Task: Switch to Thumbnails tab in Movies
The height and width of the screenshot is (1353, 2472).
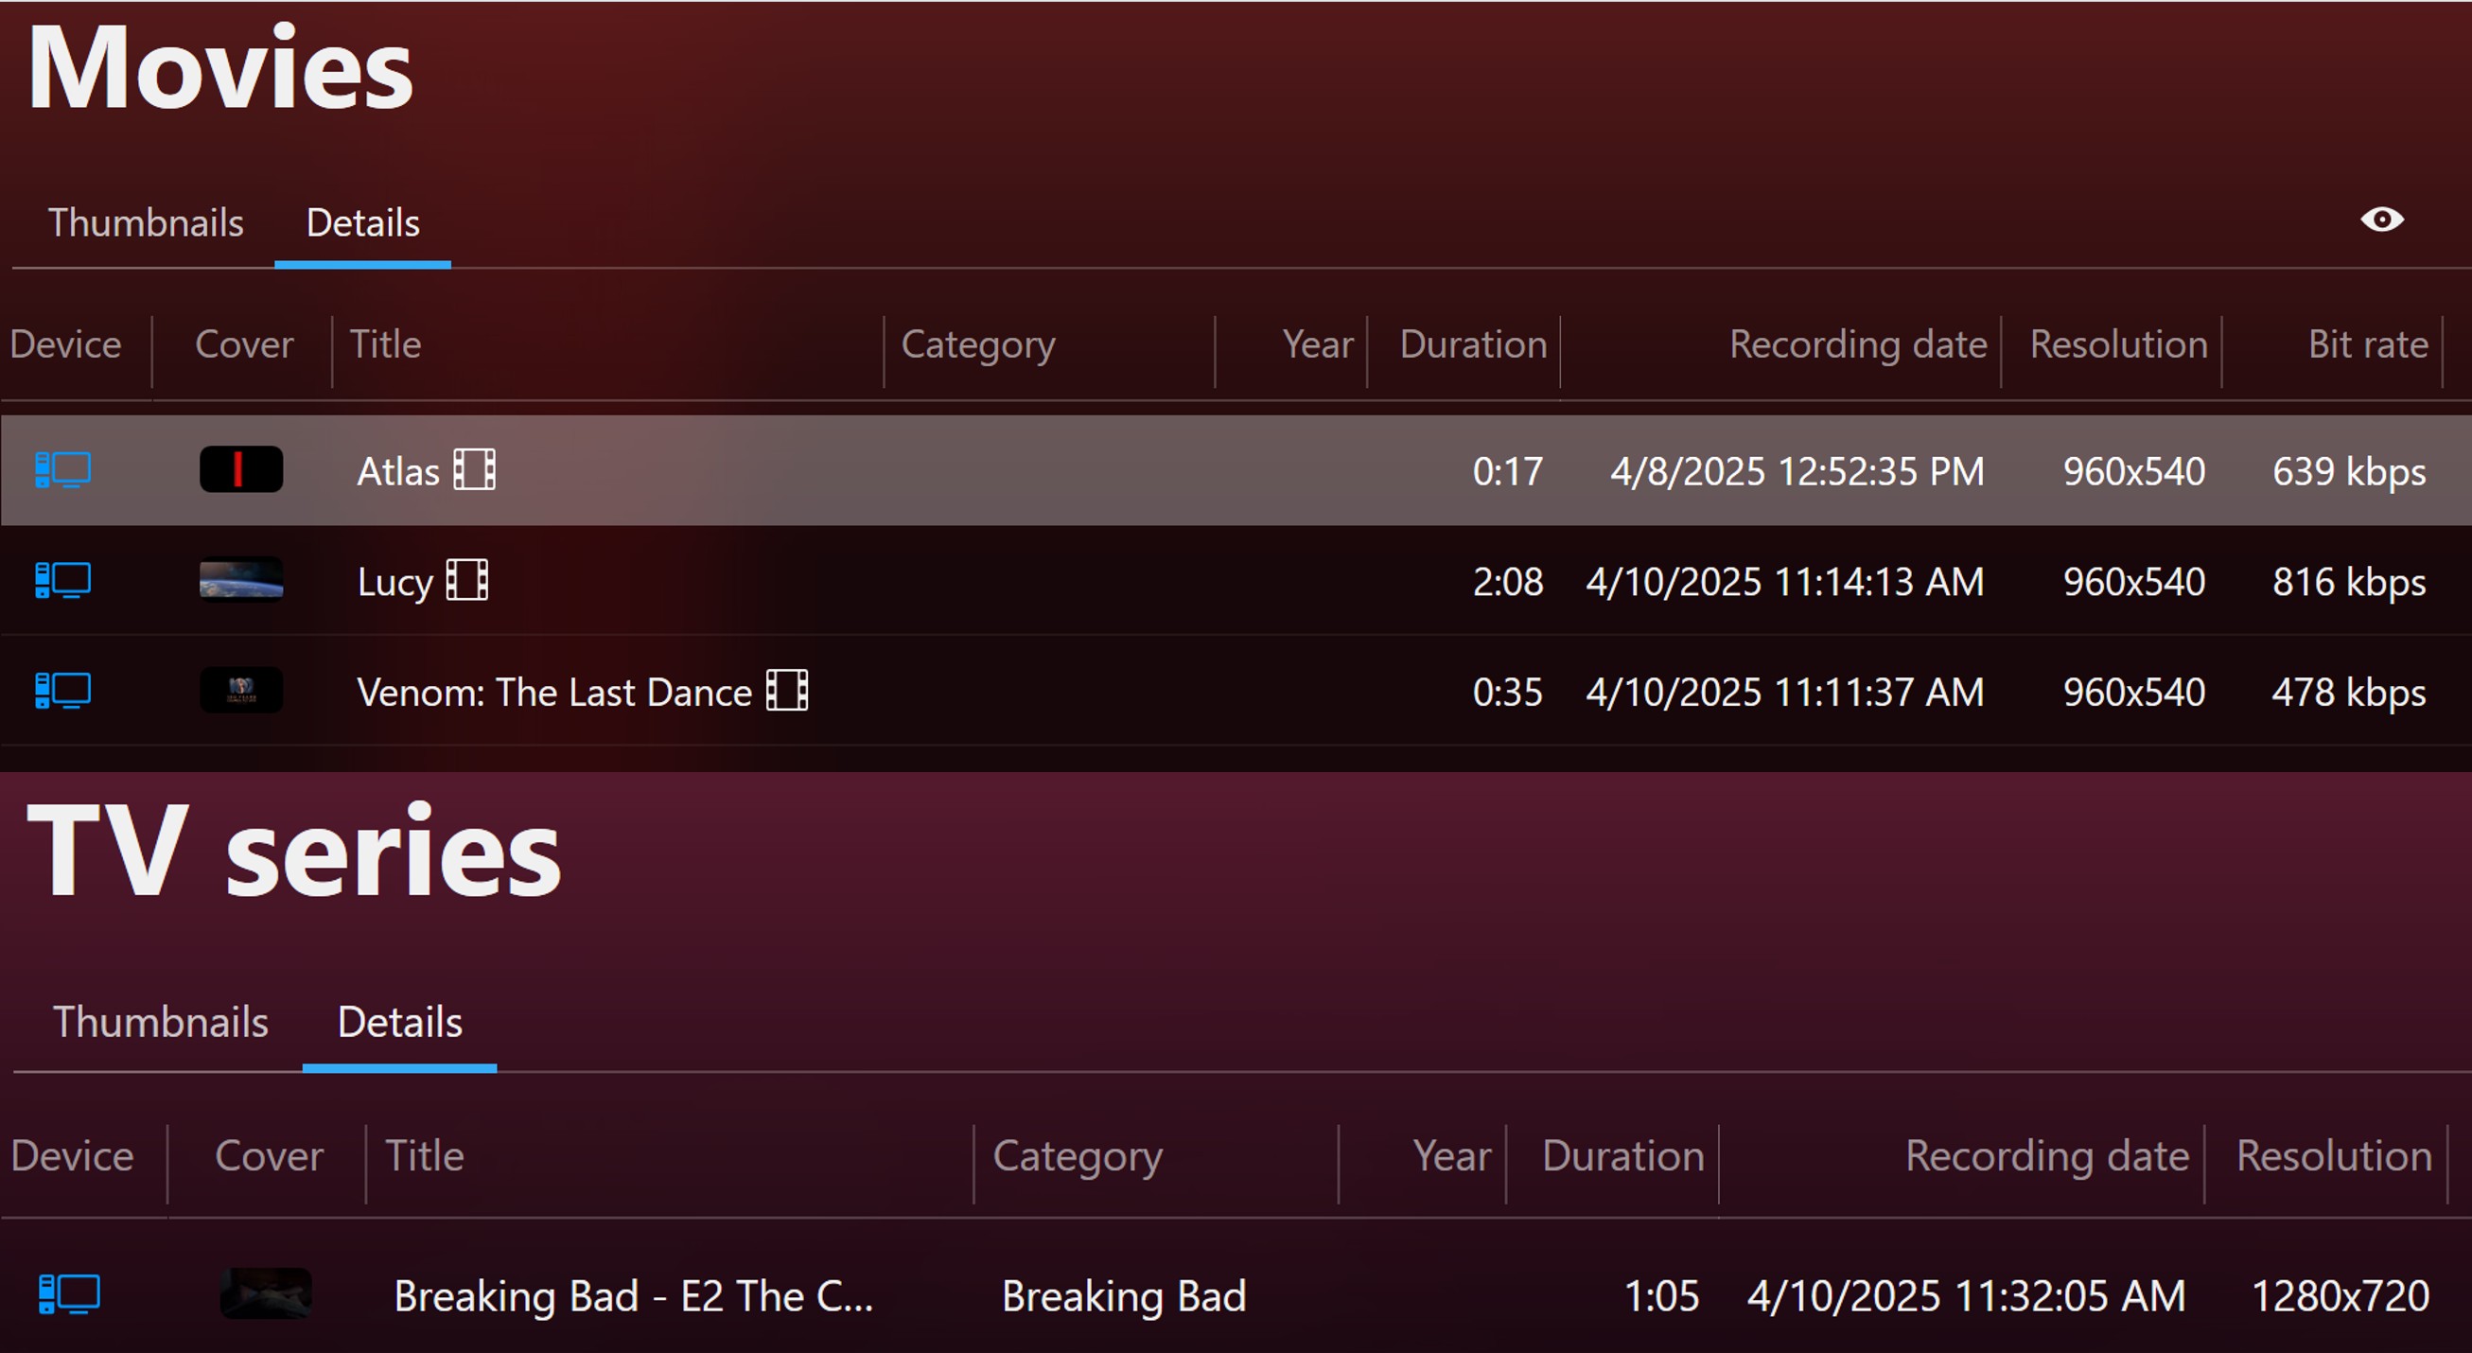Action: pos(146,222)
